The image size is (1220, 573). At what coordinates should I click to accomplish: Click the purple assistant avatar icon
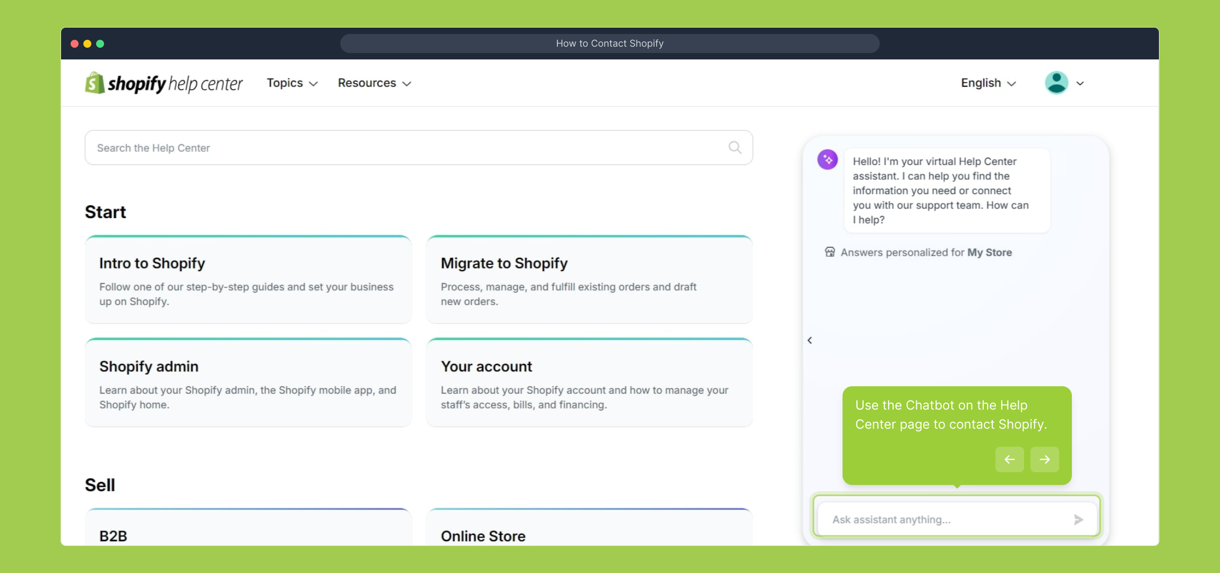click(x=827, y=160)
